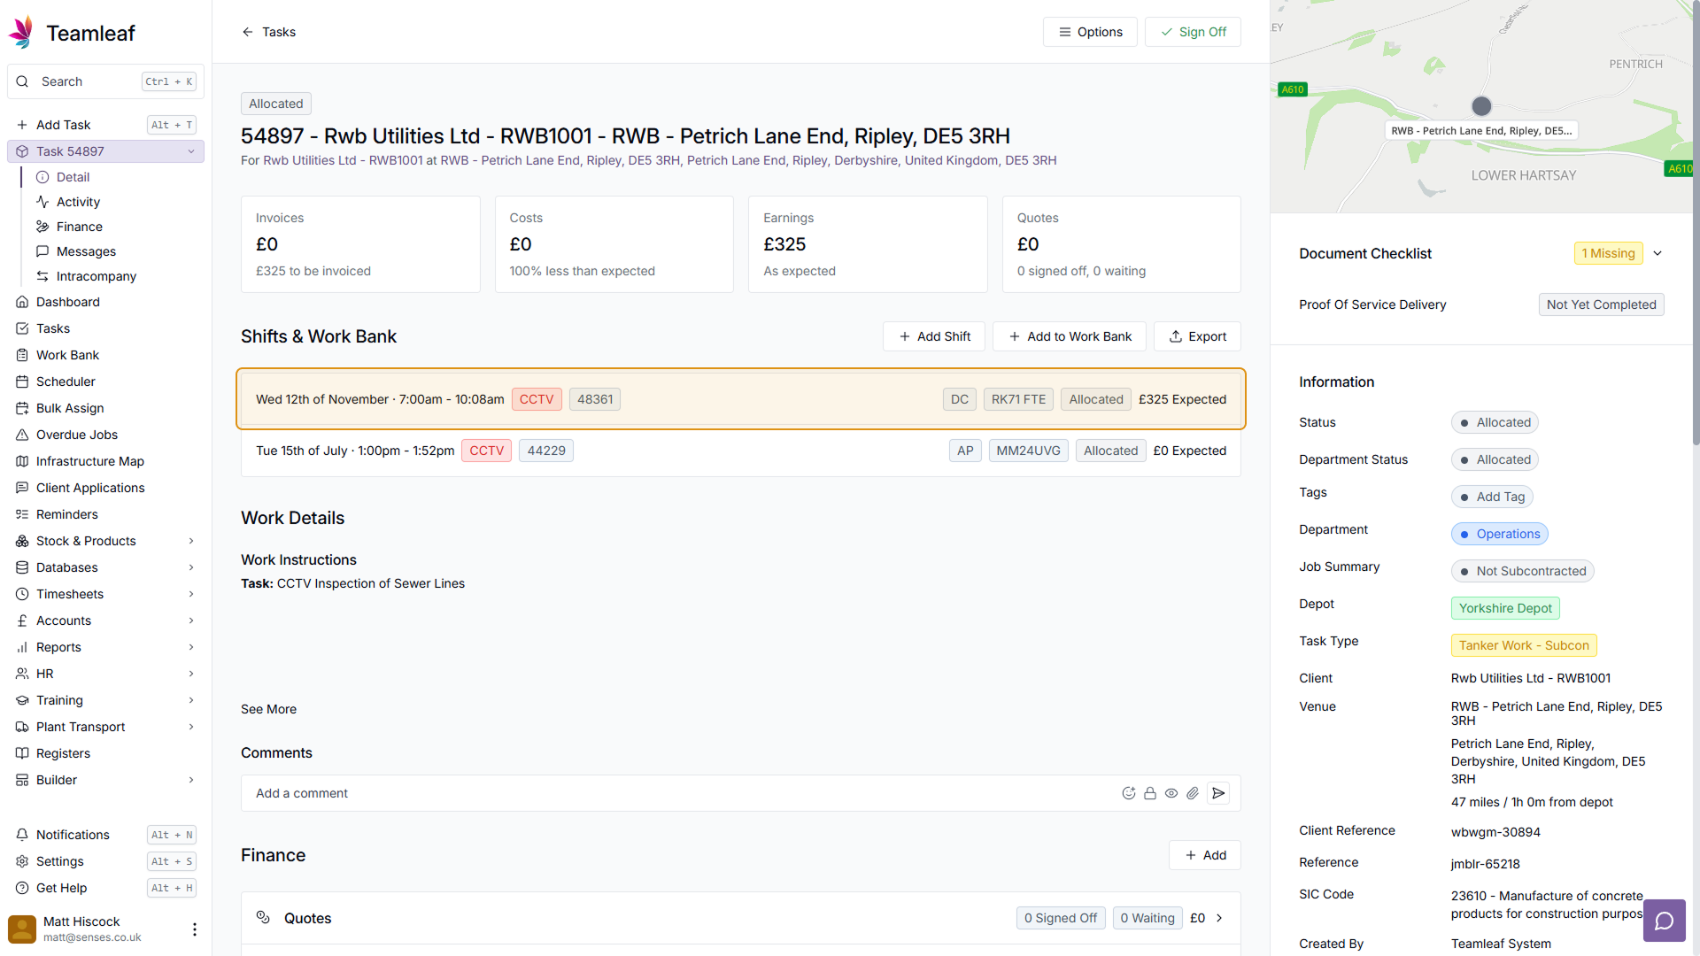Click the Sign Off button
1700x956 pixels.
tap(1193, 32)
